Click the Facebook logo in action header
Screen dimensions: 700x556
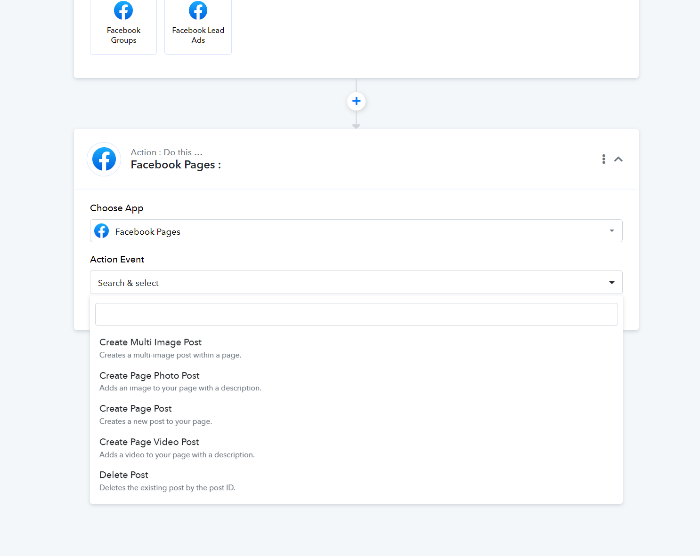point(104,159)
